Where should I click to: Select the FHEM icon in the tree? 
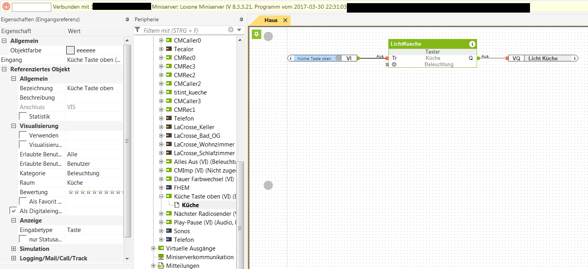(169, 188)
